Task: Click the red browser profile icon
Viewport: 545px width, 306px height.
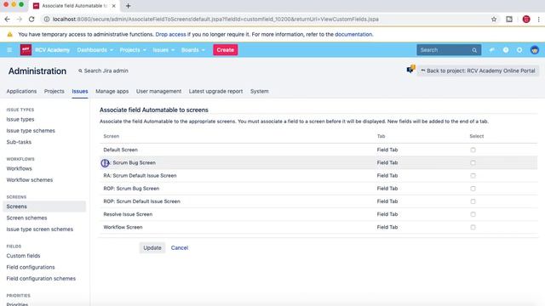Action: pos(526,20)
